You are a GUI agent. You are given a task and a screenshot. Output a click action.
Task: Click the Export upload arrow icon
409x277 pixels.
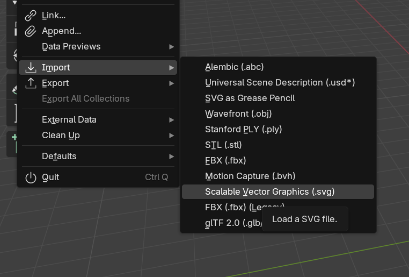tap(31, 83)
